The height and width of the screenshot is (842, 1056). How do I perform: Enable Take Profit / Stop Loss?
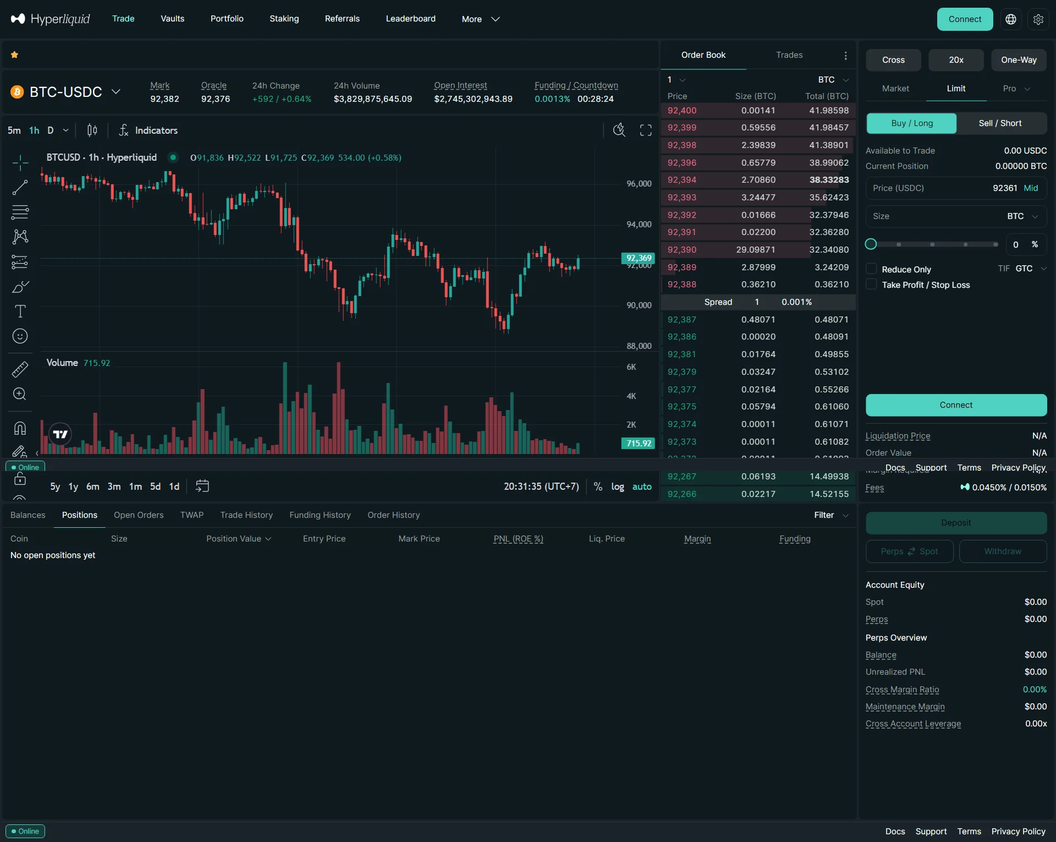(872, 285)
